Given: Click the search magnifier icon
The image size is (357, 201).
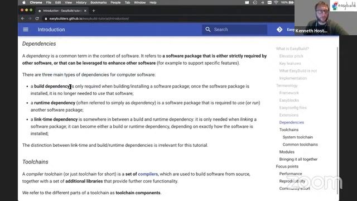Looking at the screenshot, I should (x=208, y=30).
